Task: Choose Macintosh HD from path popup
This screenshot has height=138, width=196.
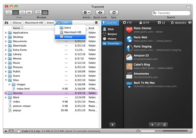Action: (70, 32)
